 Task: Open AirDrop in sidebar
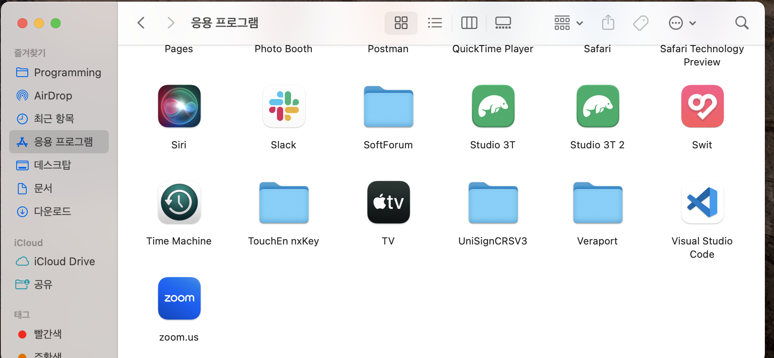pyautogui.click(x=59, y=96)
